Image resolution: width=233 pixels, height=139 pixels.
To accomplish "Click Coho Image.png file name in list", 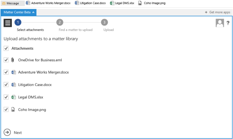I will point(32,110).
